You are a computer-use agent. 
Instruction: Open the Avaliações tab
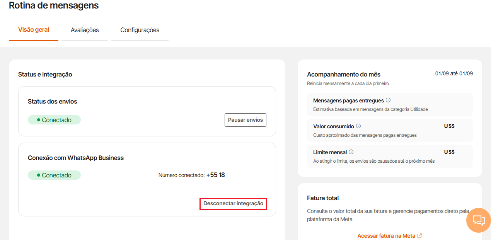85,30
